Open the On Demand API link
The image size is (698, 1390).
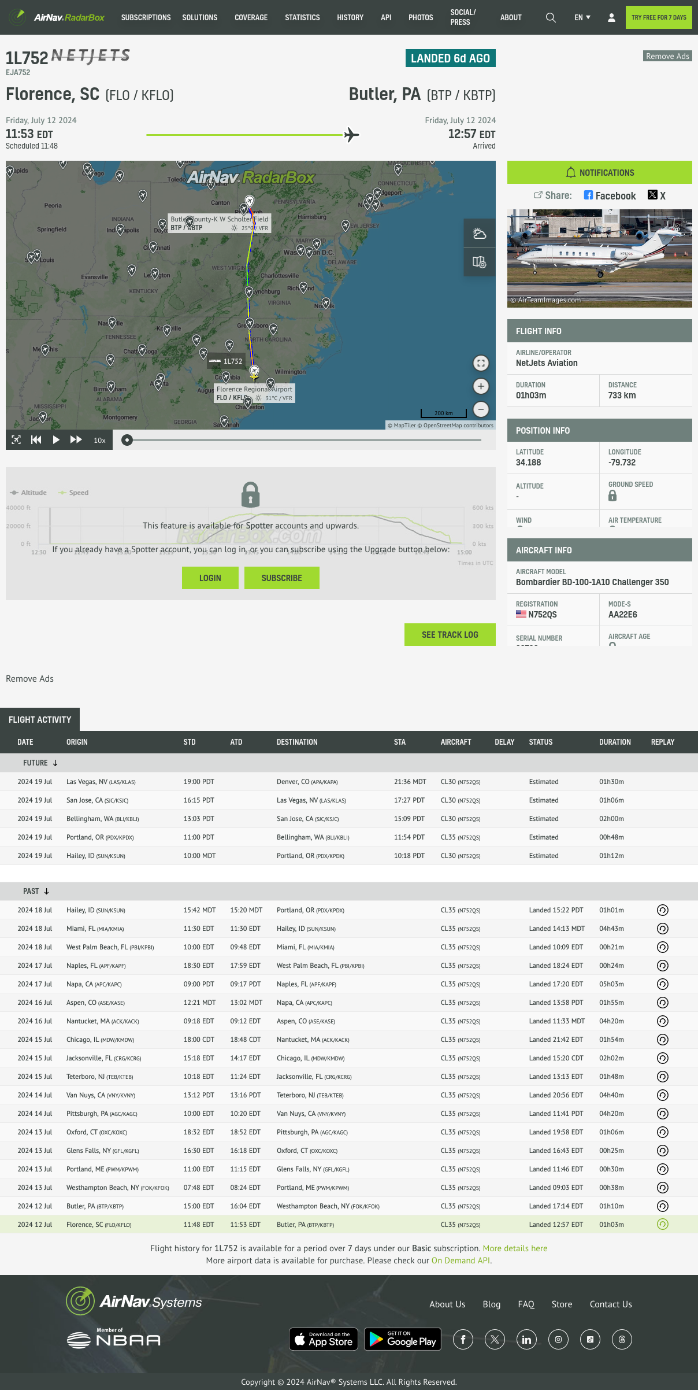pos(461,1260)
